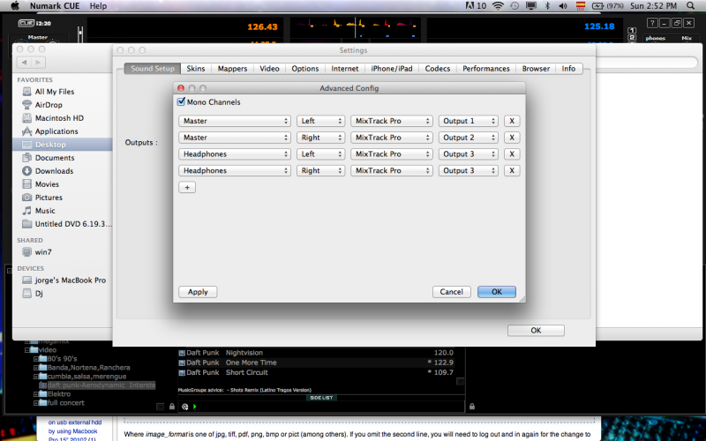Open the Codecs settings tab
The height and width of the screenshot is (441, 706).
tap(437, 69)
